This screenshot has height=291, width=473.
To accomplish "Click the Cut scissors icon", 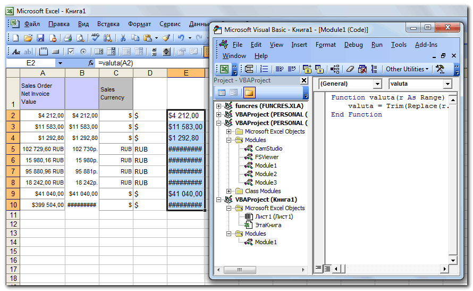I will click(x=123, y=38).
